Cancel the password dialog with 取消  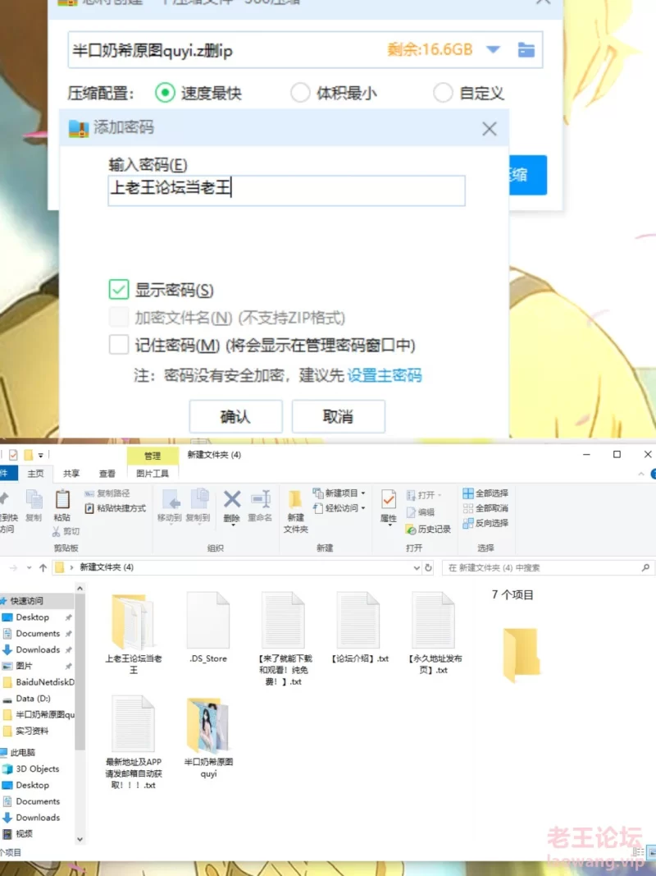338,416
